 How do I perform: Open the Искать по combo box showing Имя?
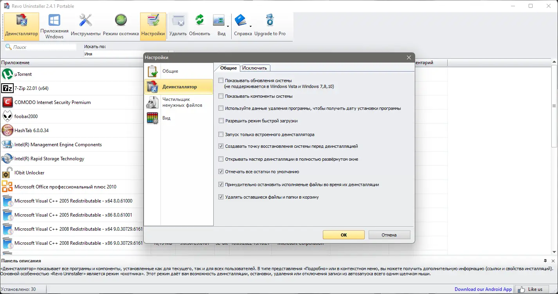click(128, 54)
